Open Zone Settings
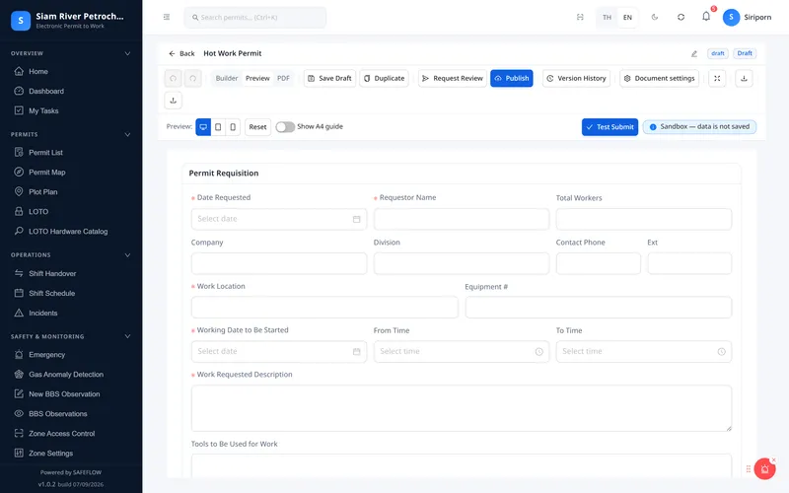 point(50,453)
